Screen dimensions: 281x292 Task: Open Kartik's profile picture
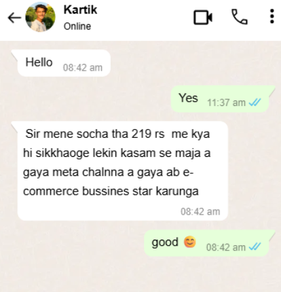40,17
